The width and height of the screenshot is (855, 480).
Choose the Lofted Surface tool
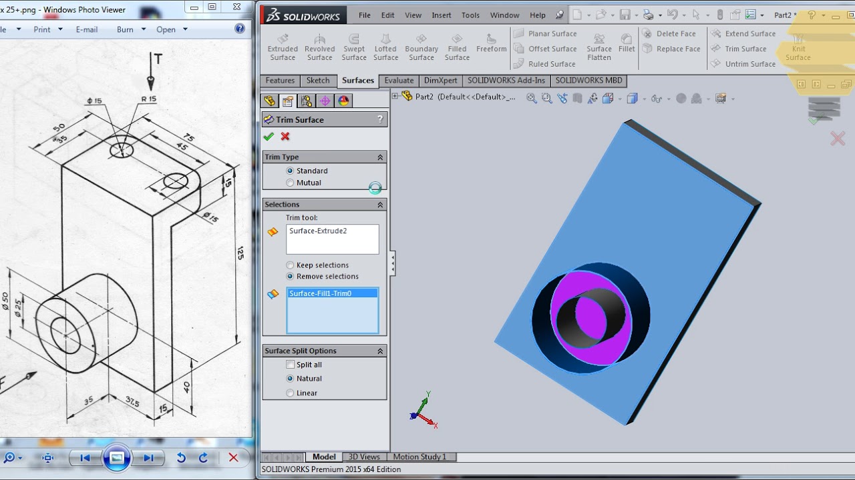(x=385, y=47)
